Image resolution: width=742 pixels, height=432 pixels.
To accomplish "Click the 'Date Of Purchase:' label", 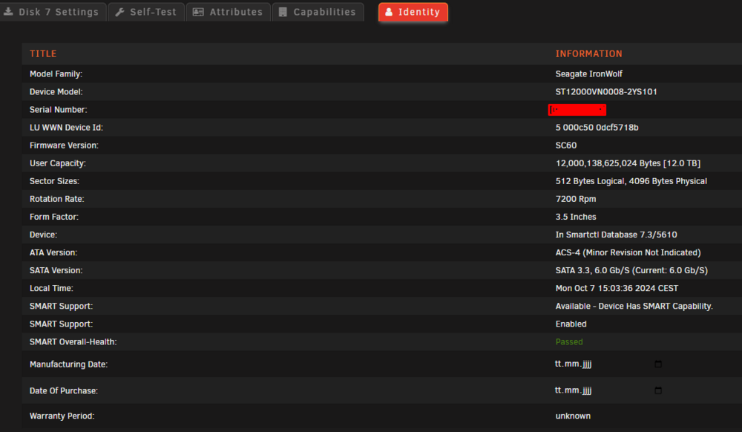I will pos(63,391).
